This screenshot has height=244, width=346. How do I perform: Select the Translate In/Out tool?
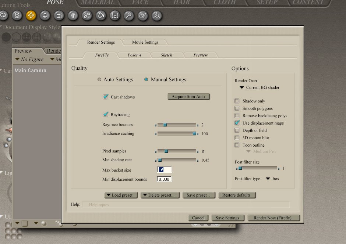point(45,15)
